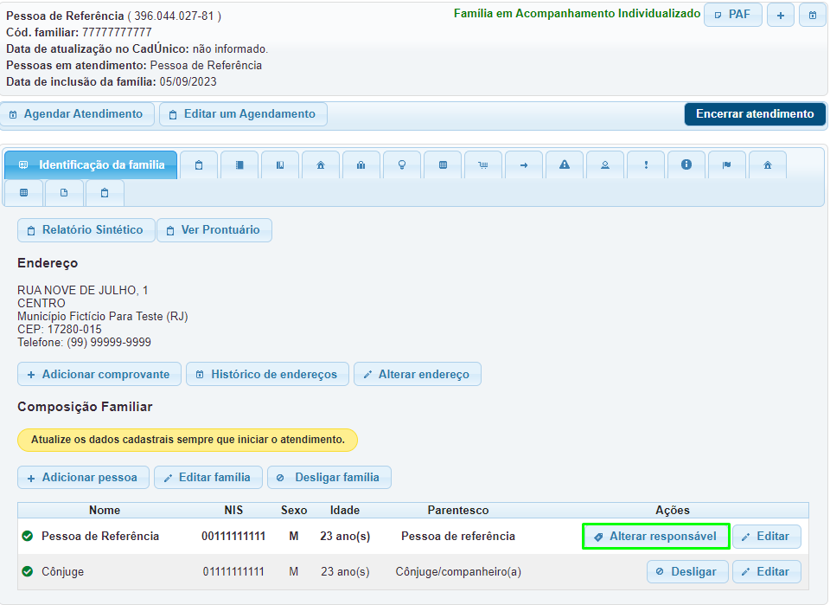Open the calendar icon button beside the plus
The height and width of the screenshot is (605, 830).
[x=813, y=15]
